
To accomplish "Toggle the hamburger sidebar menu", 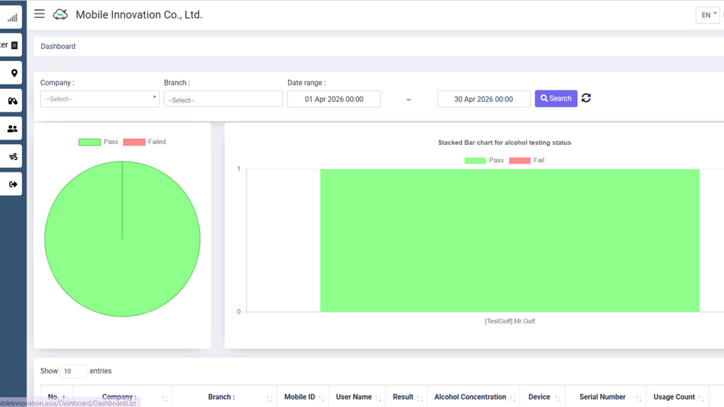I will click(x=39, y=14).
